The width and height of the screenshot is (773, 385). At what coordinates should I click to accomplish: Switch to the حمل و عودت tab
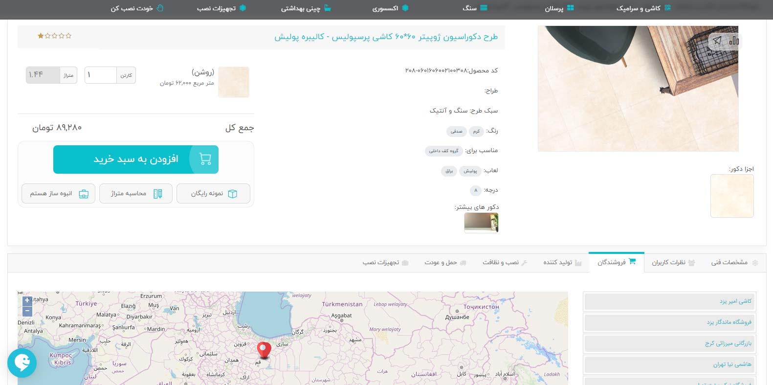tap(445, 263)
